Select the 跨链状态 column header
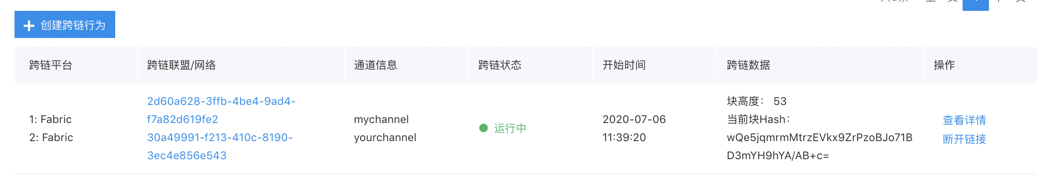Viewport: 1037px width, 180px height. pyautogui.click(x=500, y=65)
